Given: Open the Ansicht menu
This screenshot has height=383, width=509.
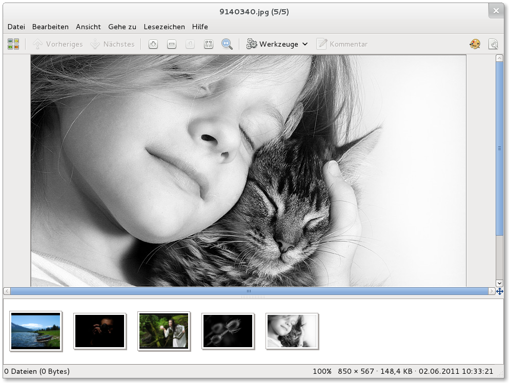Looking at the screenshot, I should [88, 27].
